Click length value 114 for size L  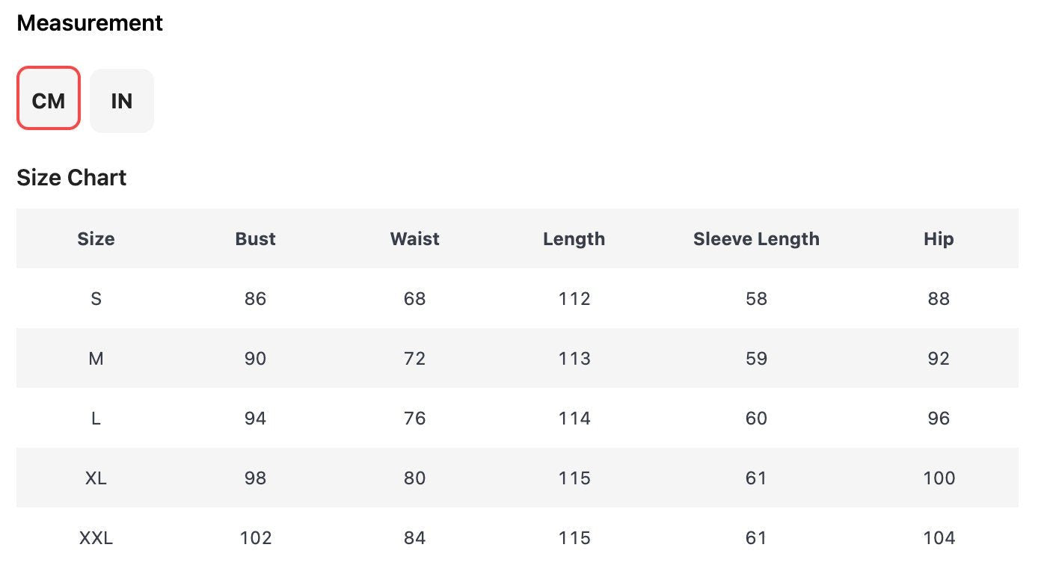pyautogui.click(x=574, y=419)
